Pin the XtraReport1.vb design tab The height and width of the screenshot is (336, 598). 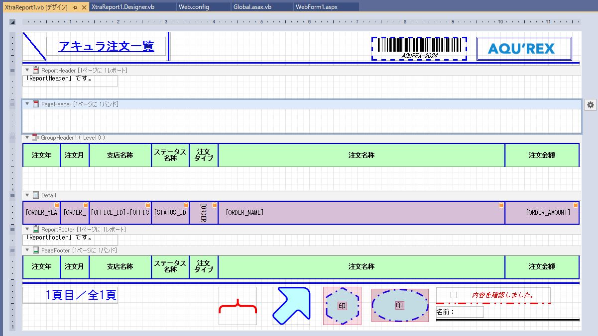(75, 7)
